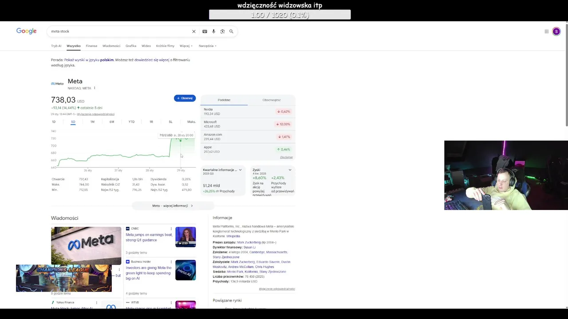Open disclaimer link below the stock price
This screenshot has height=319, width=568.
coord(96,114)
